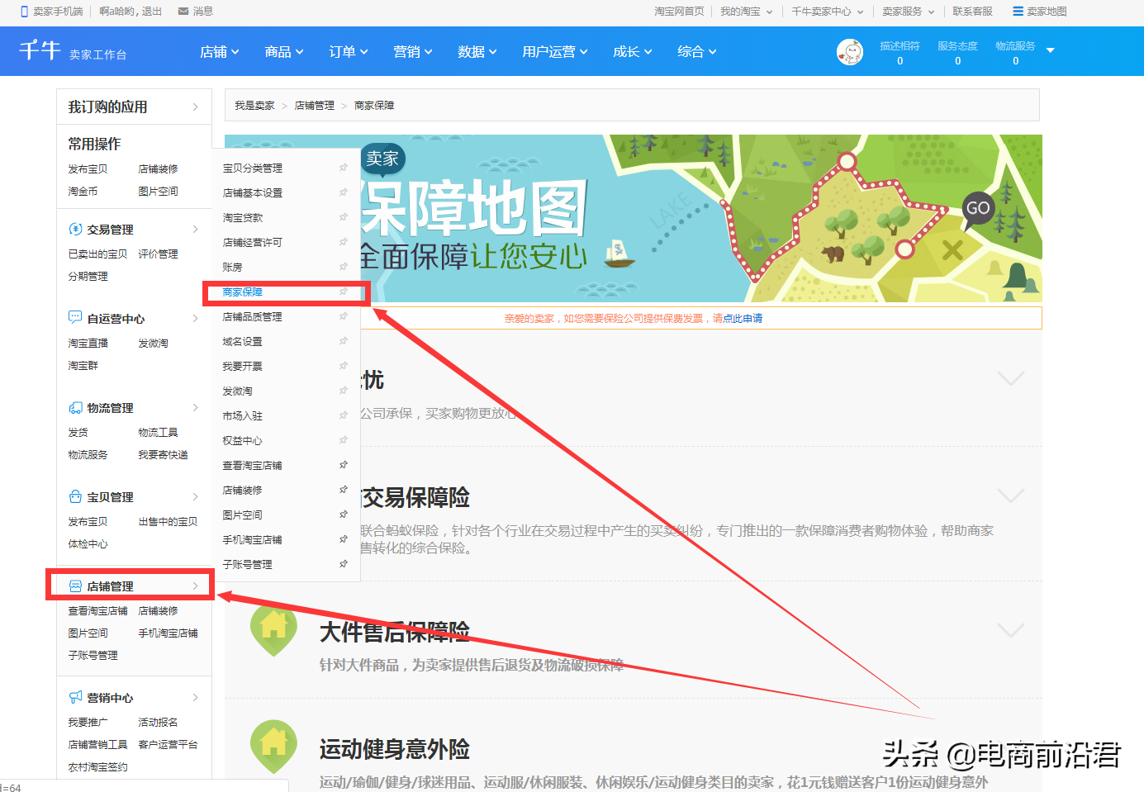
Task: Select 店铺基本设置 in the submenu
Action: (x=253, y=192)
